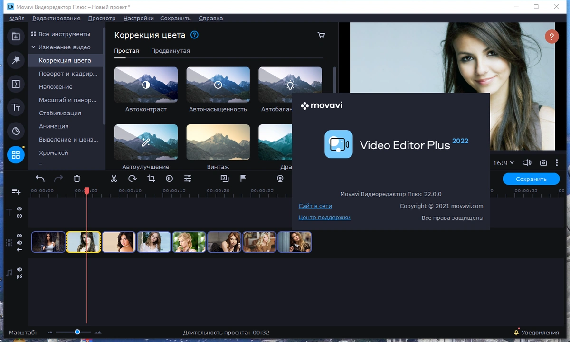Open the Редактирование menu
Viewport: 570px width, 342px height.
(57, 18)
